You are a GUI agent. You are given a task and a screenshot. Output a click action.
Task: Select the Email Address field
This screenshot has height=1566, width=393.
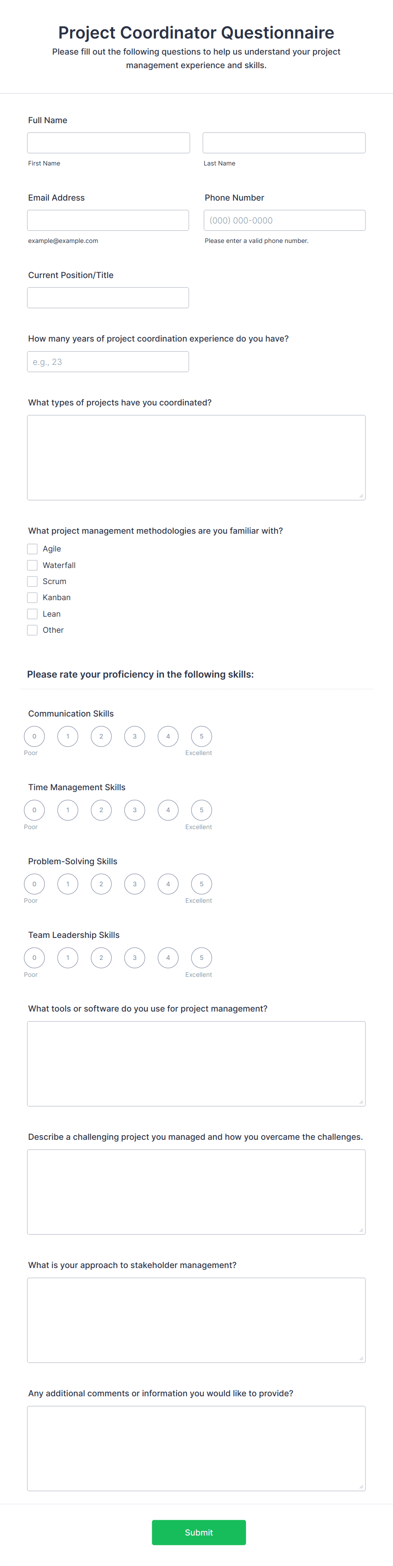(x=108, y=220)
